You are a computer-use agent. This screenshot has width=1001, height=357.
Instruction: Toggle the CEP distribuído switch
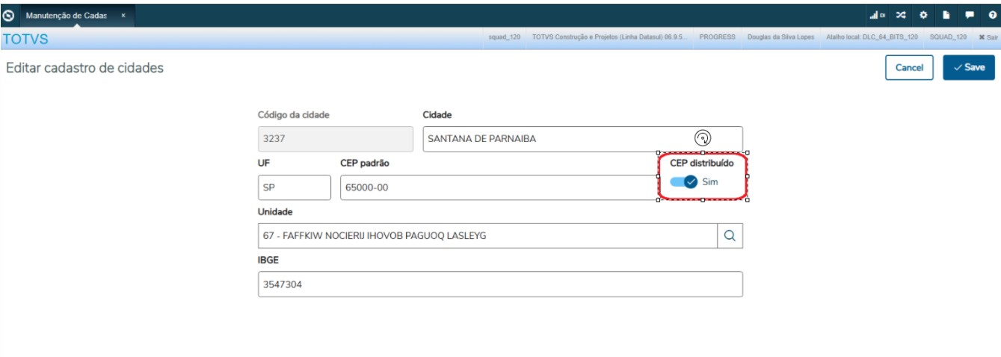(x=684, y=181)
